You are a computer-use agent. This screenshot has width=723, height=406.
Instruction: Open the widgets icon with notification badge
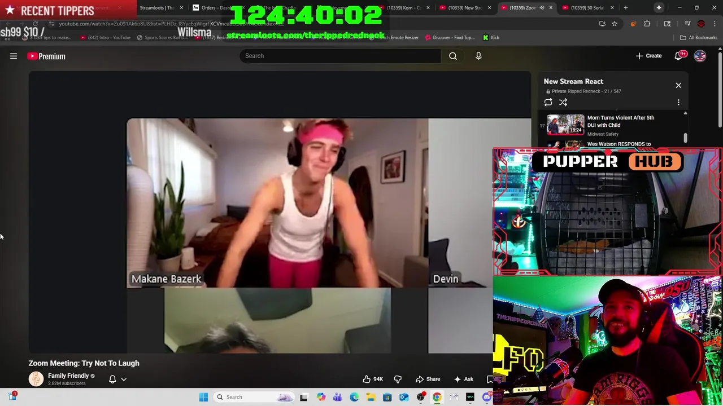(12, 396)
